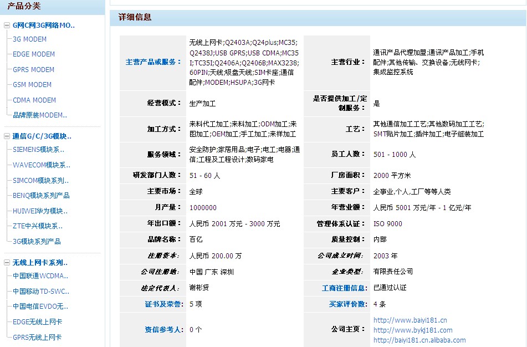Open the G网C网3G网络MO.. category link

[44, 25]
